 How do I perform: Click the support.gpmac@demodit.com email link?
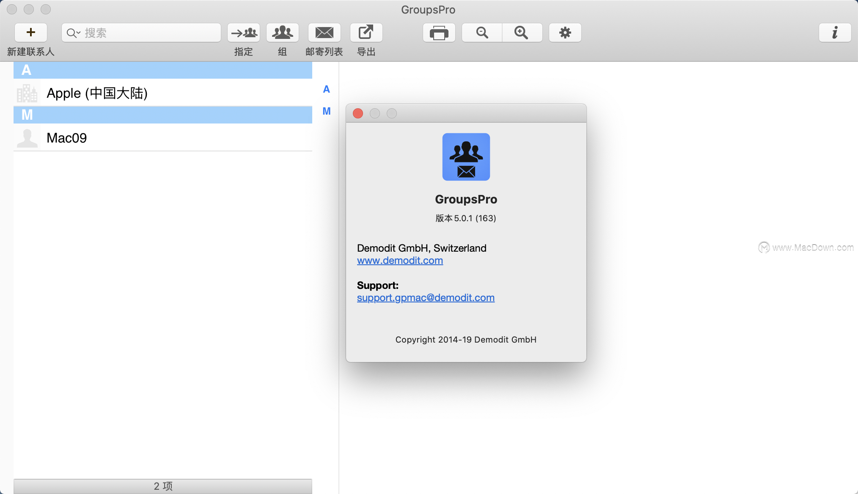426,298
